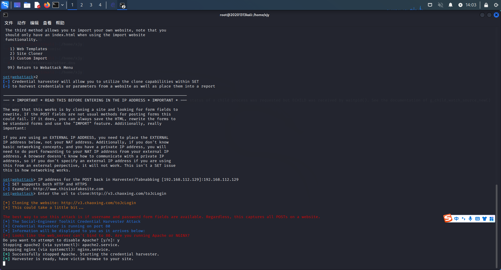Screen dimensions: 501x270
Task: Click the 14:03 clock
Action: [471, 5]
